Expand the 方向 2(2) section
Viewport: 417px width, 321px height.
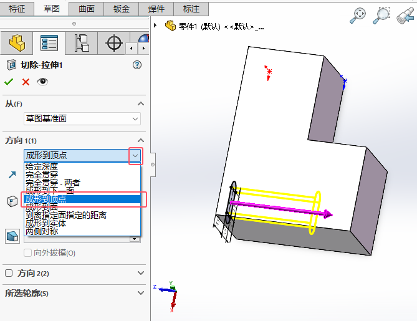click(x=141, y=273)
